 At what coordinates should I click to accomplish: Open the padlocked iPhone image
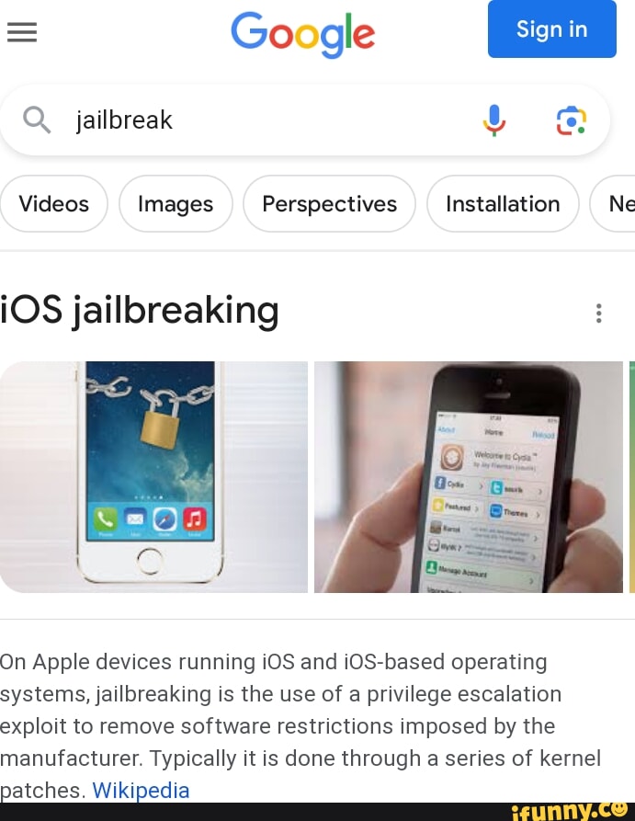153,477
